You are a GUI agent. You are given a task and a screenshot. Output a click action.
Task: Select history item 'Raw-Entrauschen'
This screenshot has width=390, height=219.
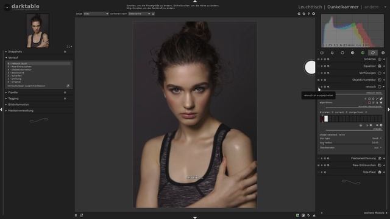tap(38, 66)
